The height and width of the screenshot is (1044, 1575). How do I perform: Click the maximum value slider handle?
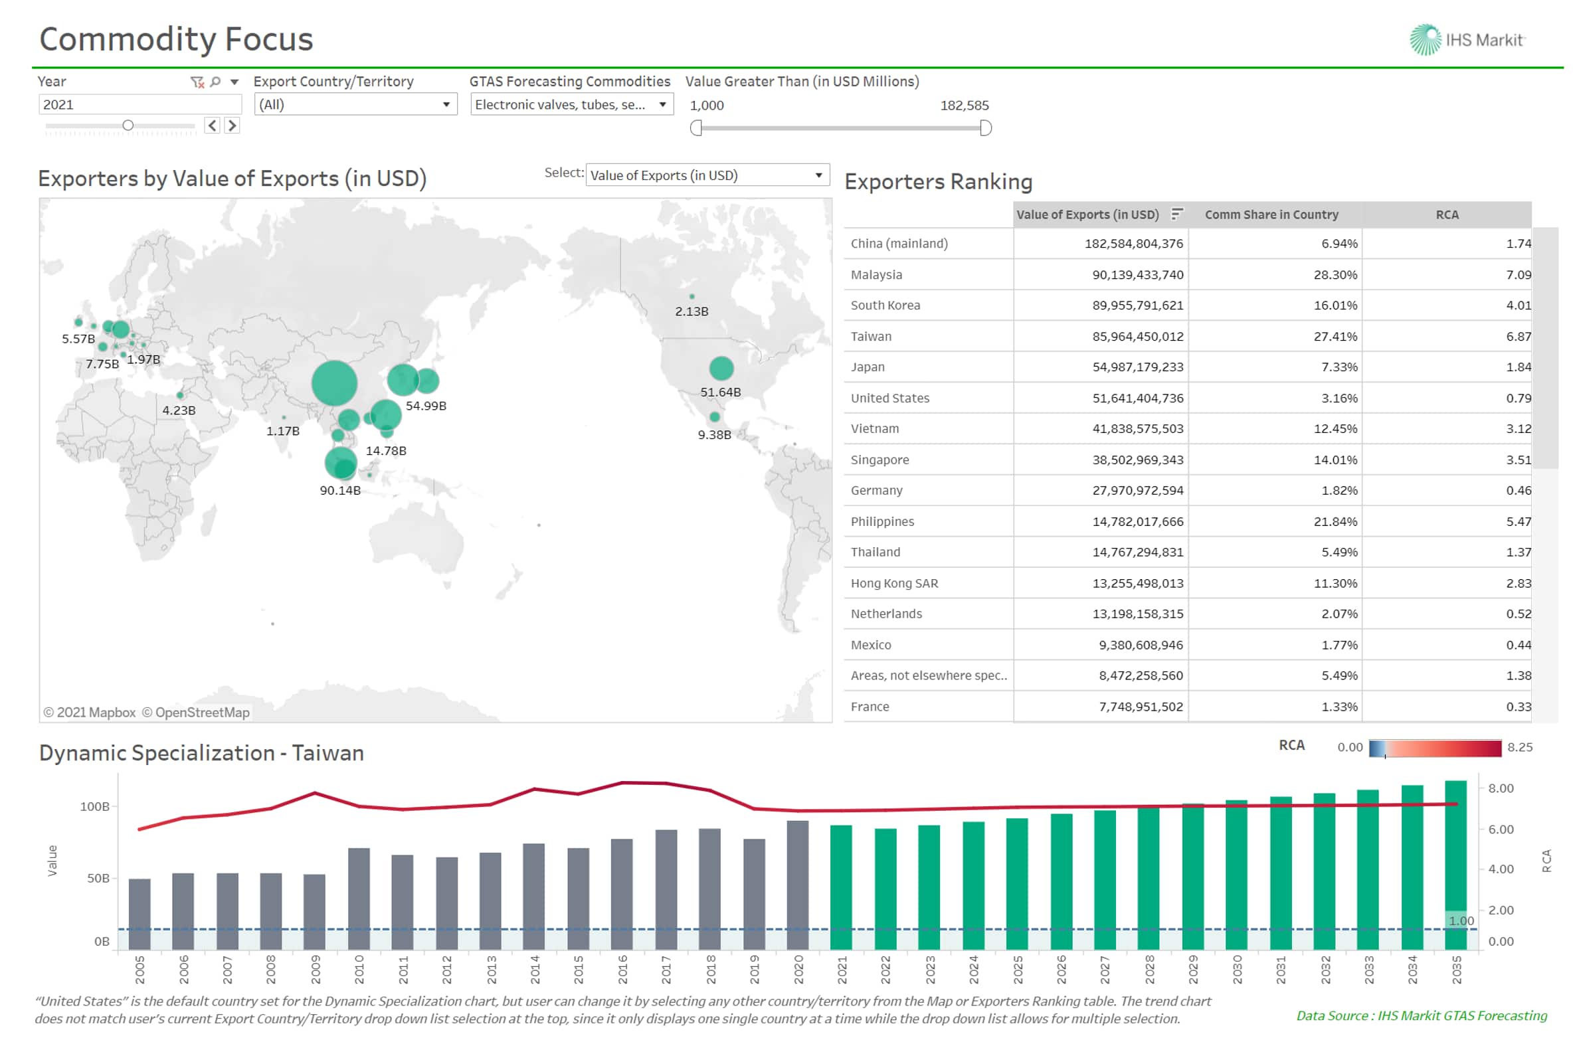click(x=986, y=128)
